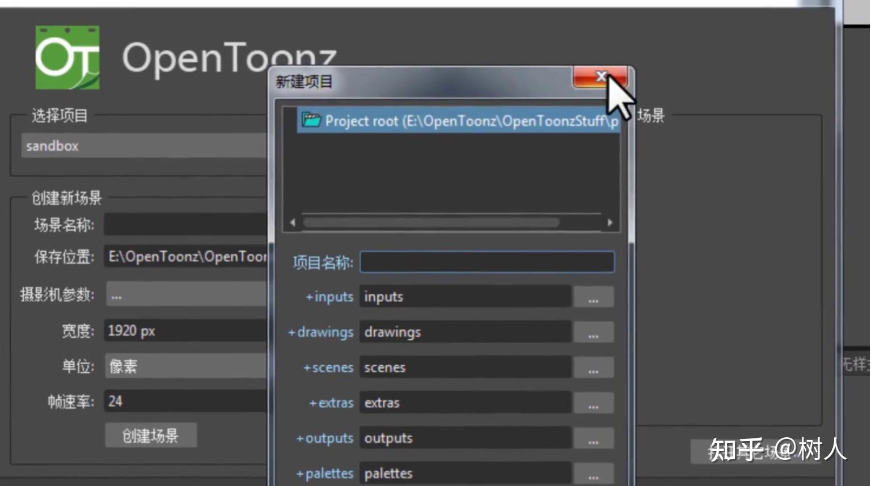871x486 pixels.
Task: Click +inputs to add another inputs folder
Action: click(329, 297)
